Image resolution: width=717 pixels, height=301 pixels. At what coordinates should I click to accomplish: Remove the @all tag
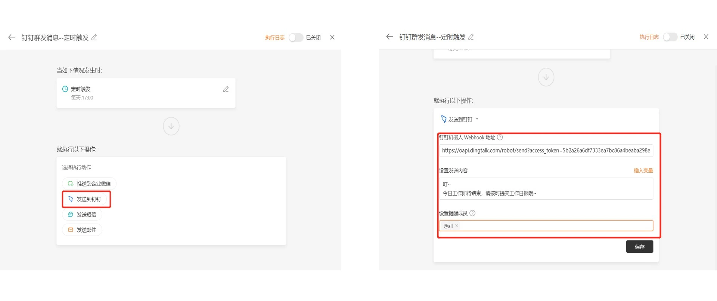(x=457, y=226)
